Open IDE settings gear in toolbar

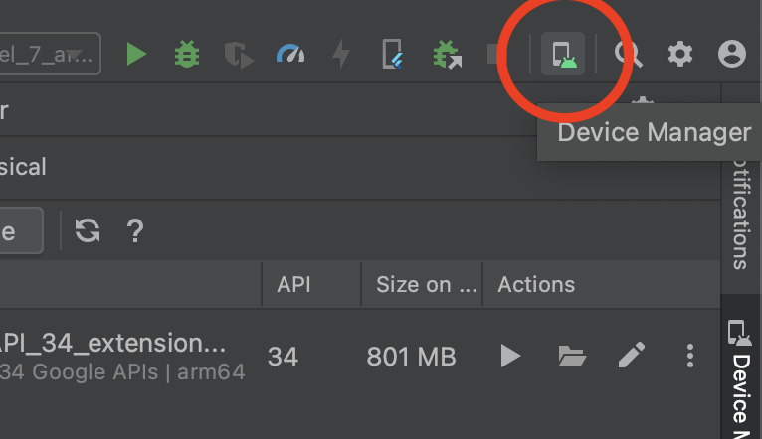pos(680,54)
